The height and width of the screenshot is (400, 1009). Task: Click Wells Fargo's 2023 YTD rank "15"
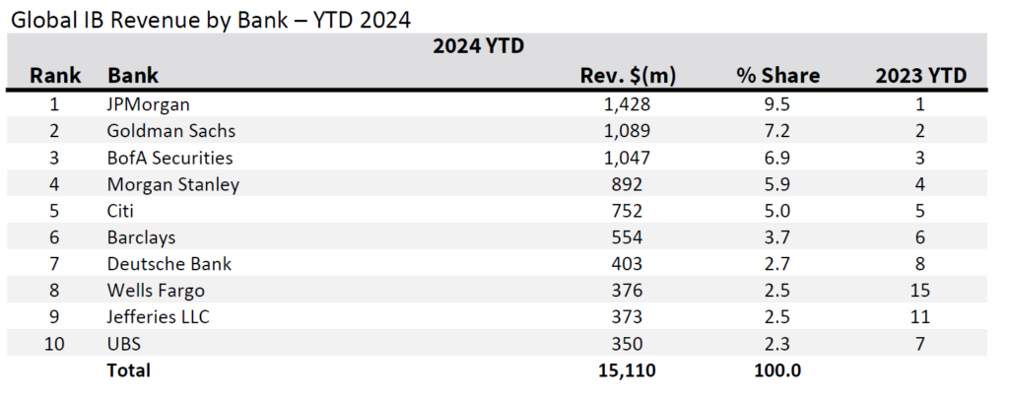click(x=920, y=291)
